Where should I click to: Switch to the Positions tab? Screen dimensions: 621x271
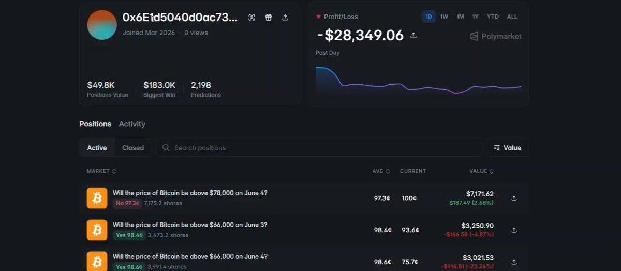click(x=95, y=124)
